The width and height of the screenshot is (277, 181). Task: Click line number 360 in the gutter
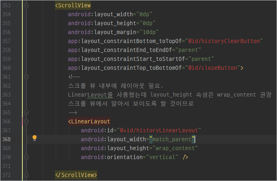pyautogui.click(x=7, y=68)
